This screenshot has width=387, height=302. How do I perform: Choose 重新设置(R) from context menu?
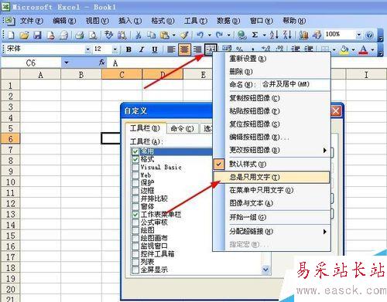[x=271, y=59]
